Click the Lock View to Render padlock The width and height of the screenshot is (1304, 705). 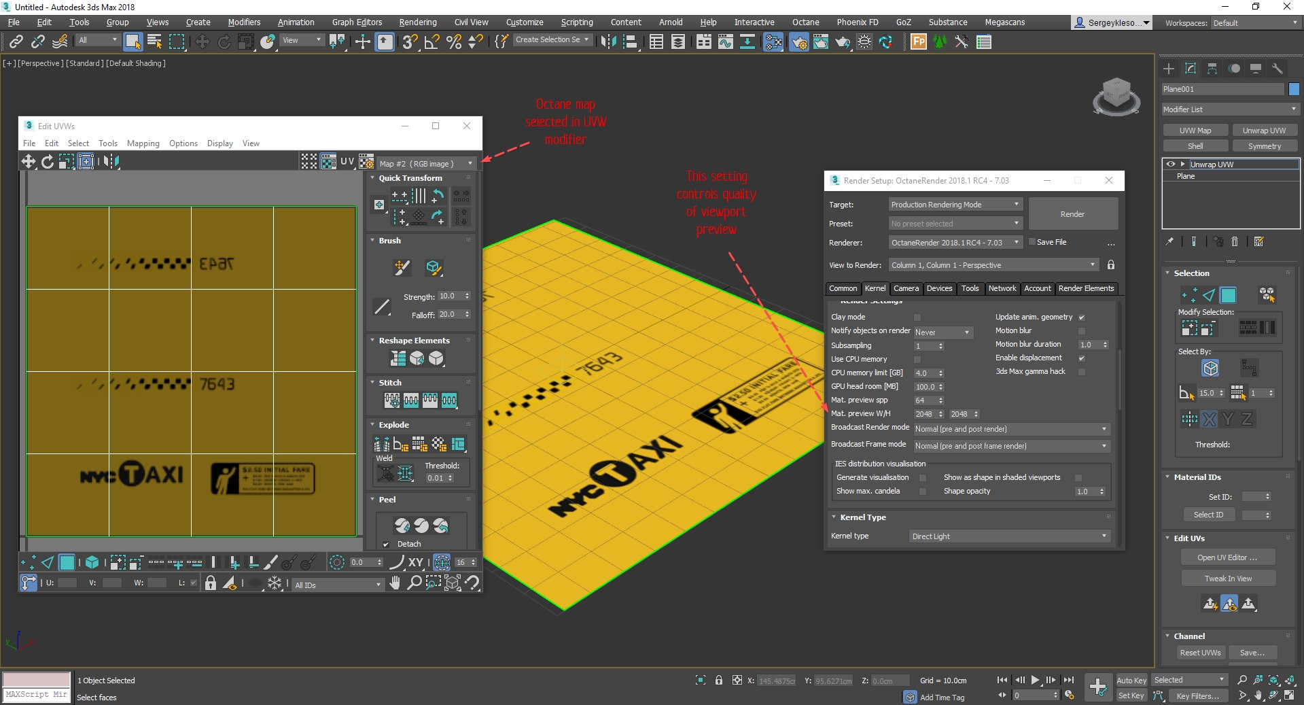[x=1111, y=265]
